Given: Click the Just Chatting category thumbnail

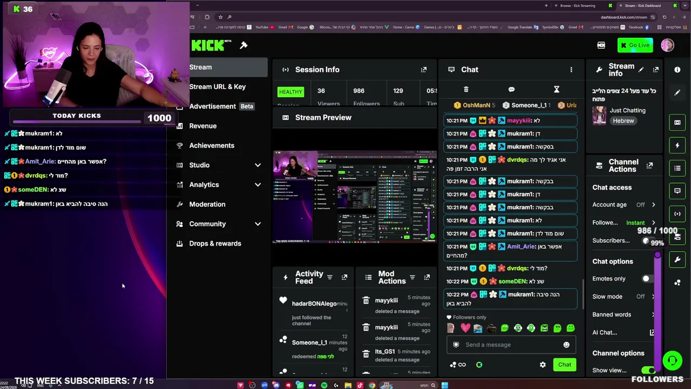Looking at the screenshot, I should (599, 116).
